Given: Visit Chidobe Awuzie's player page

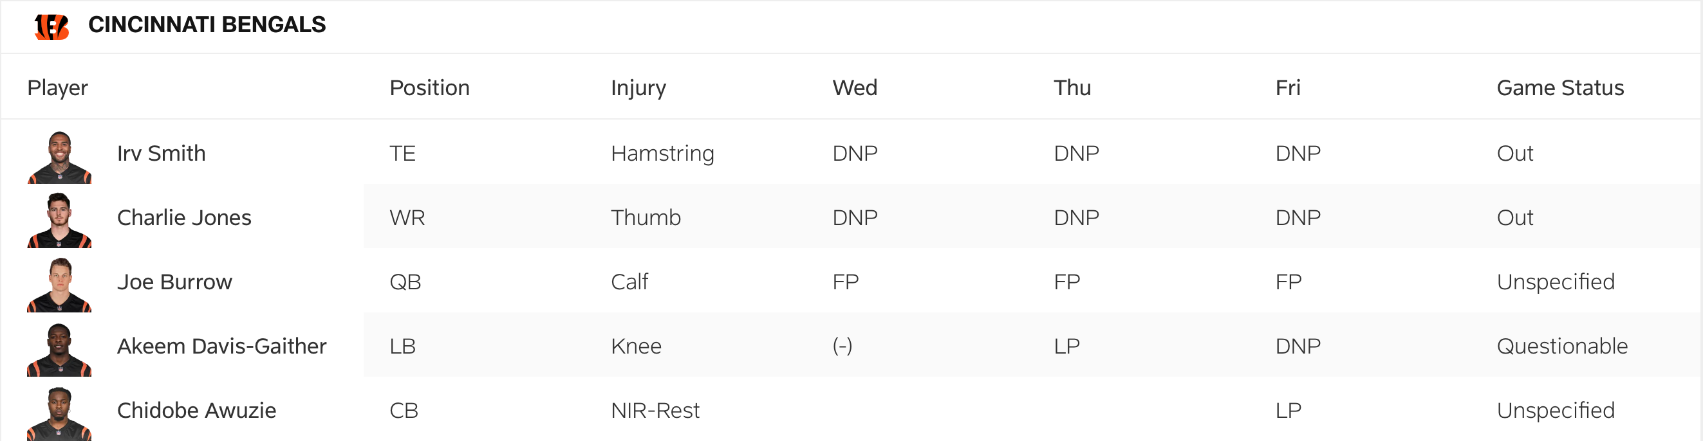Looking at the screenshot, I should pos(196,410).
